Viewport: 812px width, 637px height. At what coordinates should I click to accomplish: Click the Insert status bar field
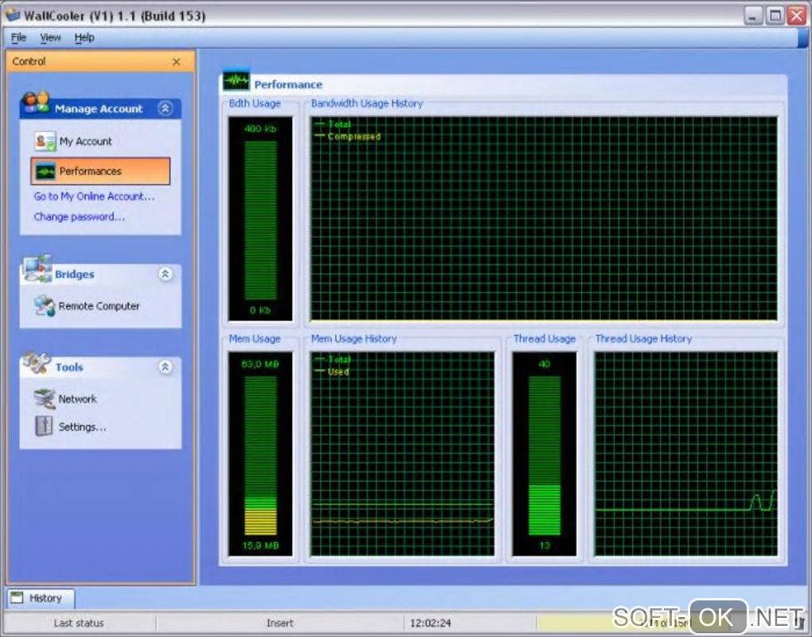point(279,623)
